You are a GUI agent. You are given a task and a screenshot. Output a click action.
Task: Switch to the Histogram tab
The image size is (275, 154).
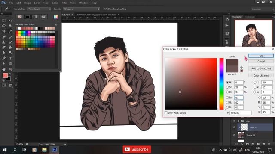pos(250,17)
